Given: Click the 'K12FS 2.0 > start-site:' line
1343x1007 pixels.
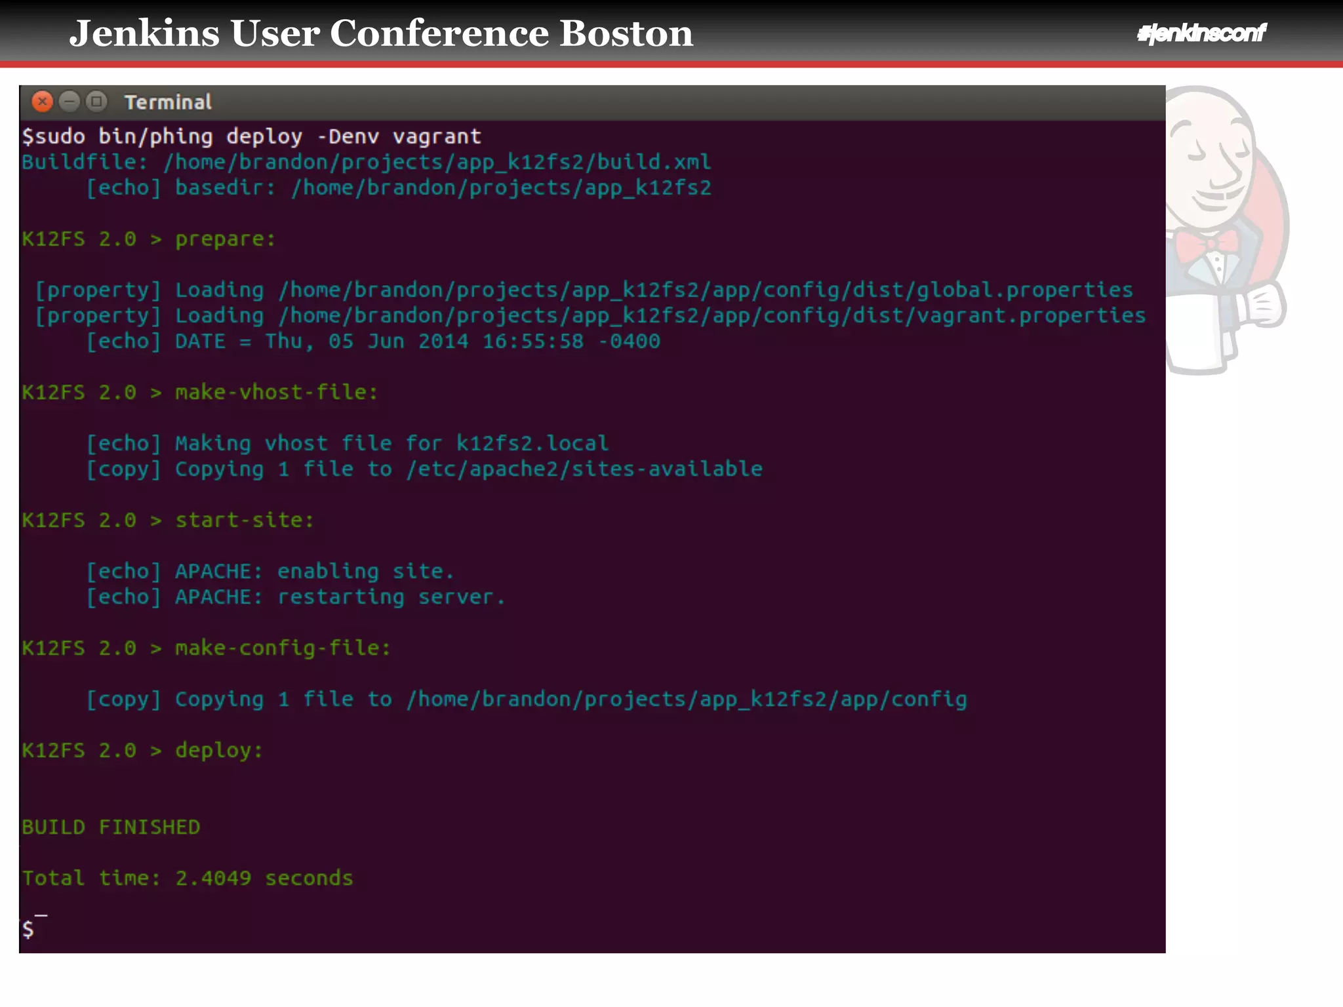Looking at the screenshot, I should (x=169, y=521).
